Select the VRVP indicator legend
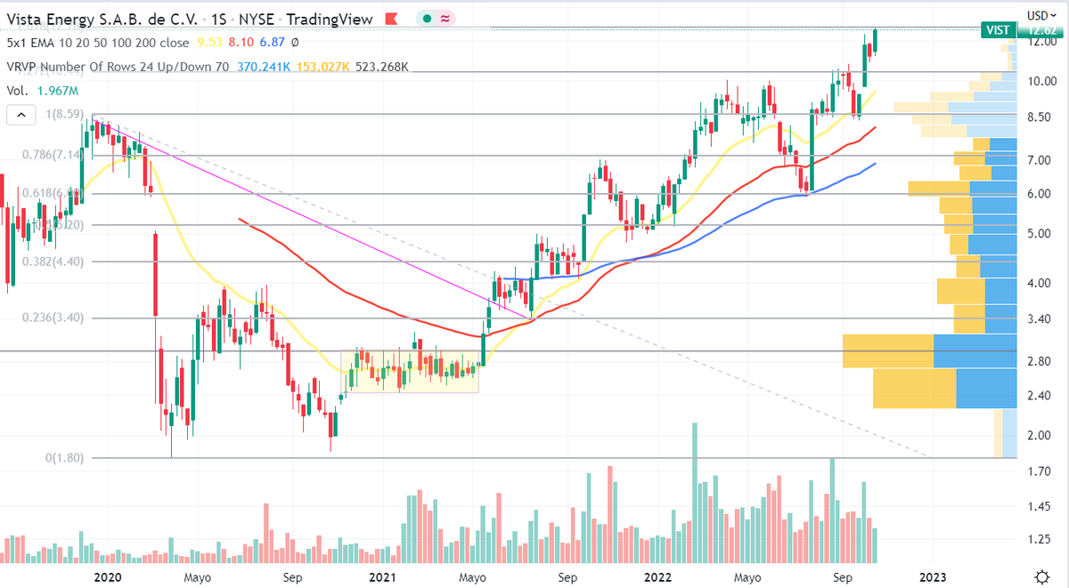 (x=117, y=66)
